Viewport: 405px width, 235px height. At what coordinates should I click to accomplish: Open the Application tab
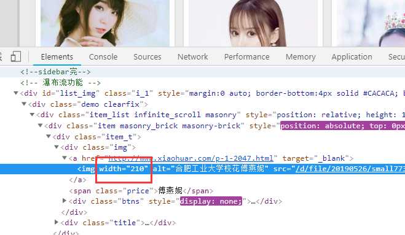352,56
